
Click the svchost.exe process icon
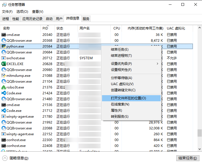tap(4, 58)
